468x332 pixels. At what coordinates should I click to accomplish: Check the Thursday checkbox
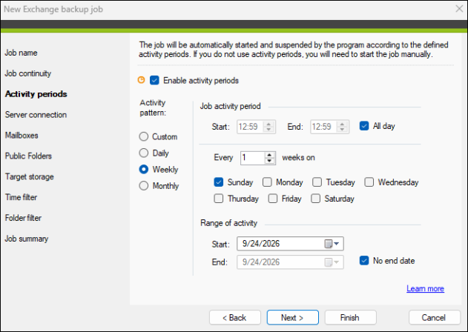coord(219,199)
